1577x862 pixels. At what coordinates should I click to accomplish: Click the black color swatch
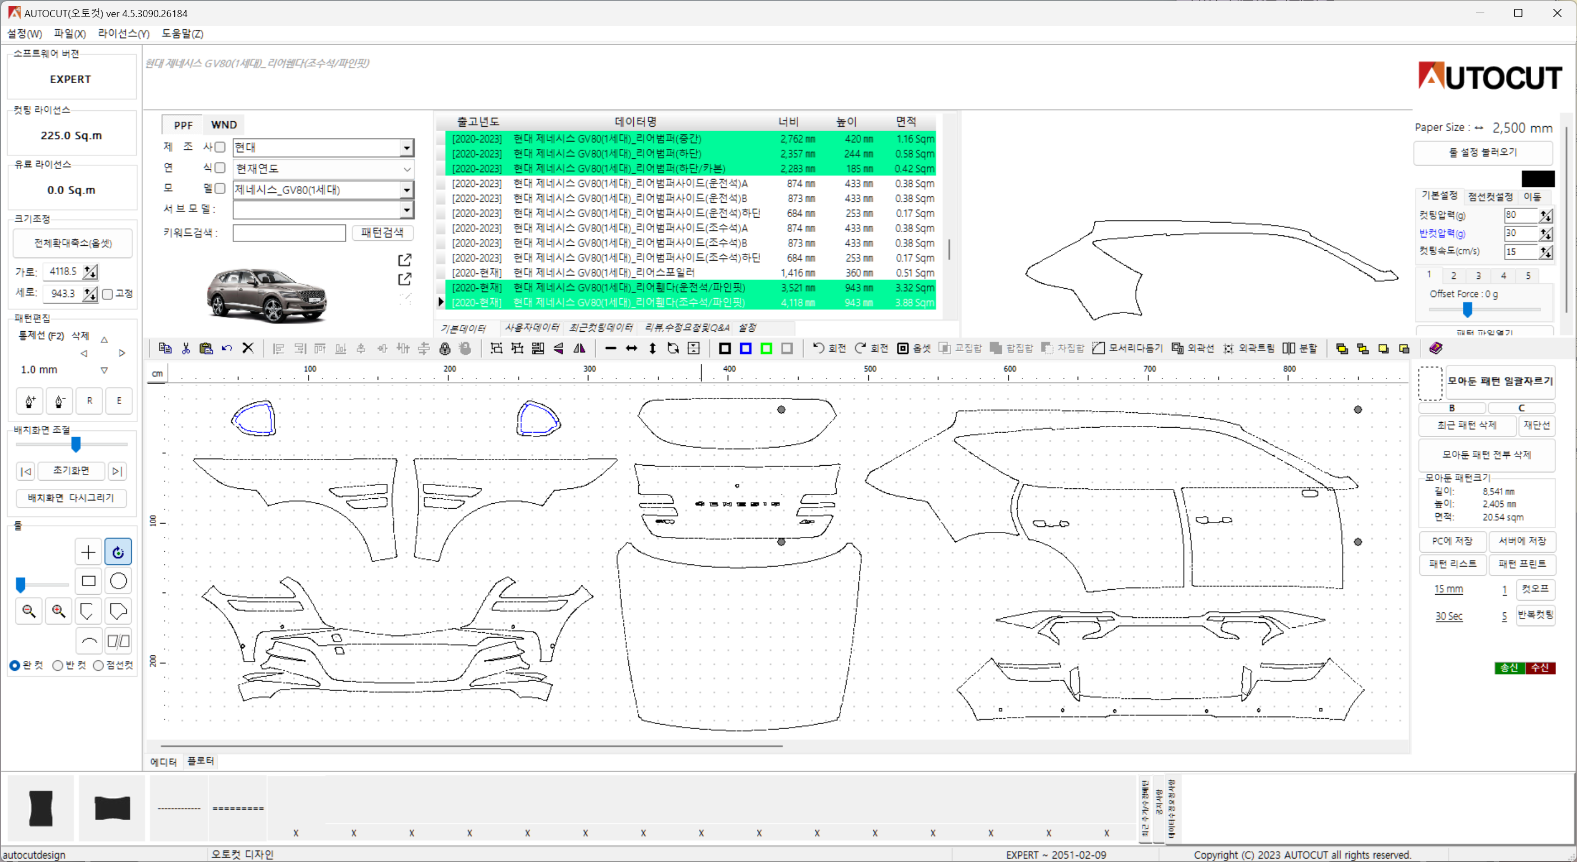[x=1538, y=179]
